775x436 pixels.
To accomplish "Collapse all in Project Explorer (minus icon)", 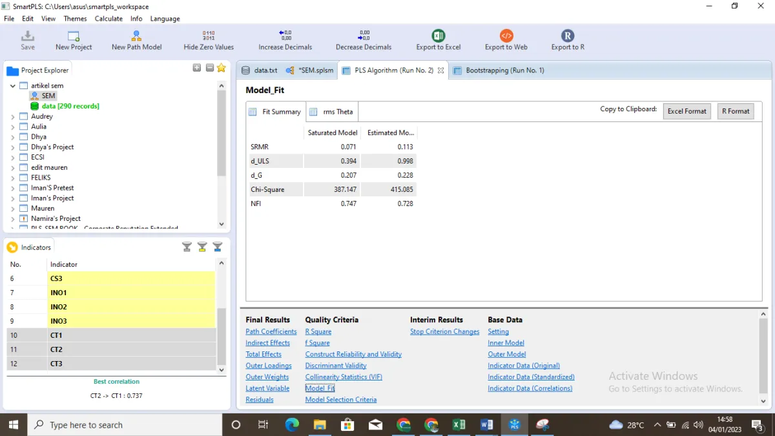I will pyautogui.click(x=210, y=68).
